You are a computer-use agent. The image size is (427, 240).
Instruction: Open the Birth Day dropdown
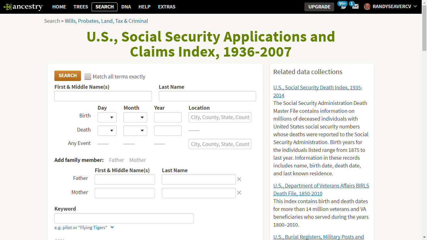(x=107, y=117)
